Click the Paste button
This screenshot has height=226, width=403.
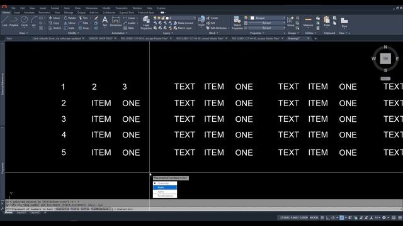(x=327, y=21)
